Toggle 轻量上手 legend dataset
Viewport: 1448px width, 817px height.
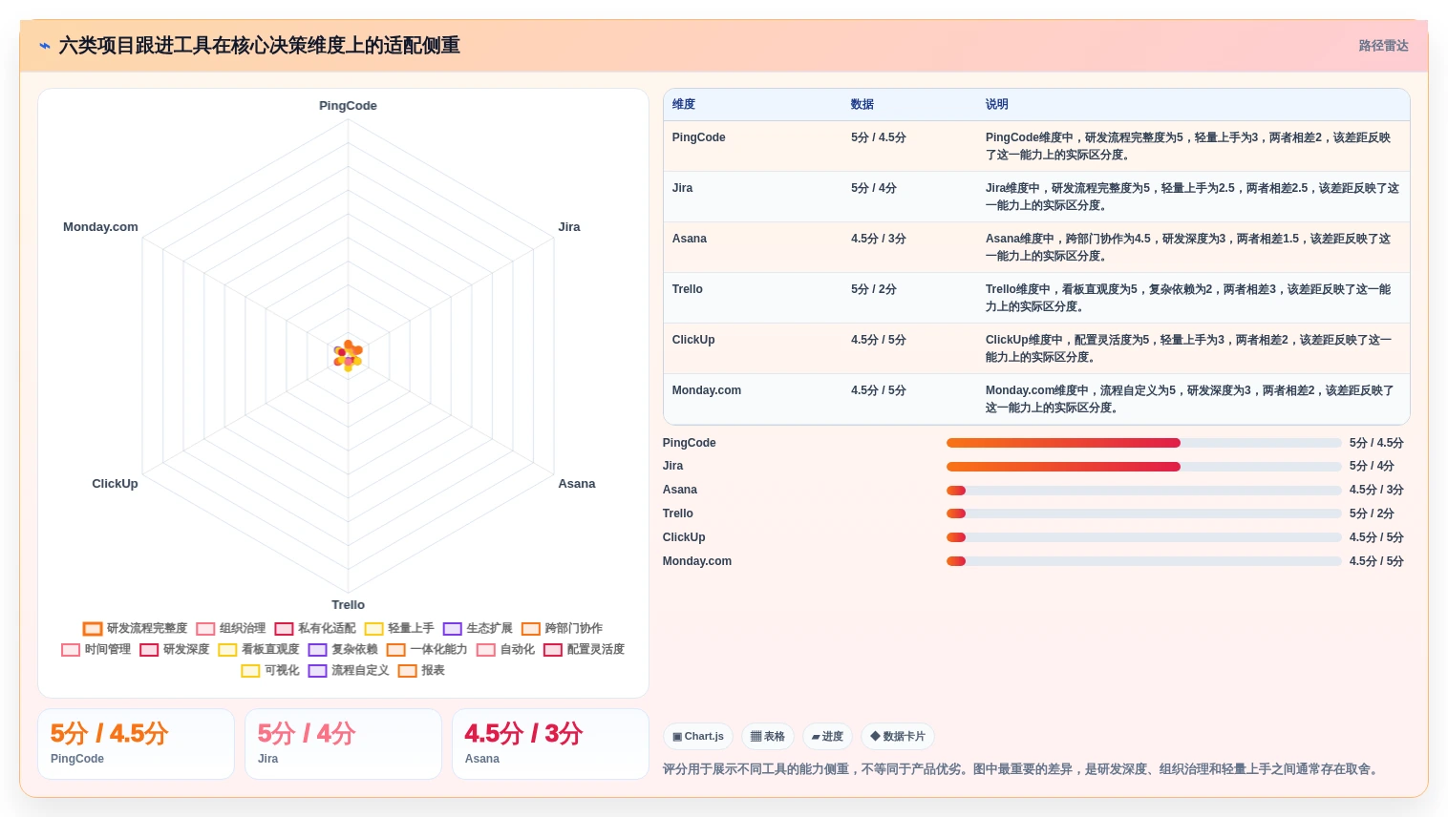click(399, 628)
